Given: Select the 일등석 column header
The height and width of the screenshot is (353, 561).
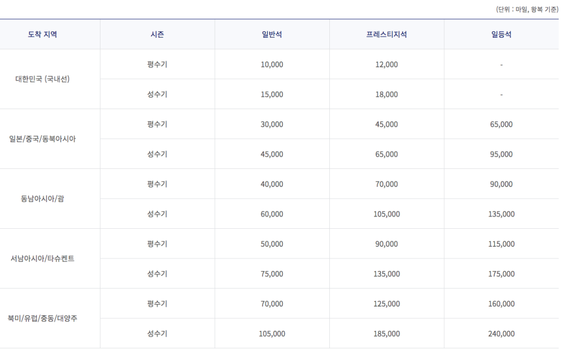Looking at the screenshot, I should (502, 34).
